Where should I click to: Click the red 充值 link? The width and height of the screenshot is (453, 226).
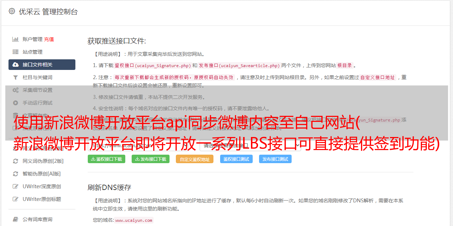coord(49,39)
